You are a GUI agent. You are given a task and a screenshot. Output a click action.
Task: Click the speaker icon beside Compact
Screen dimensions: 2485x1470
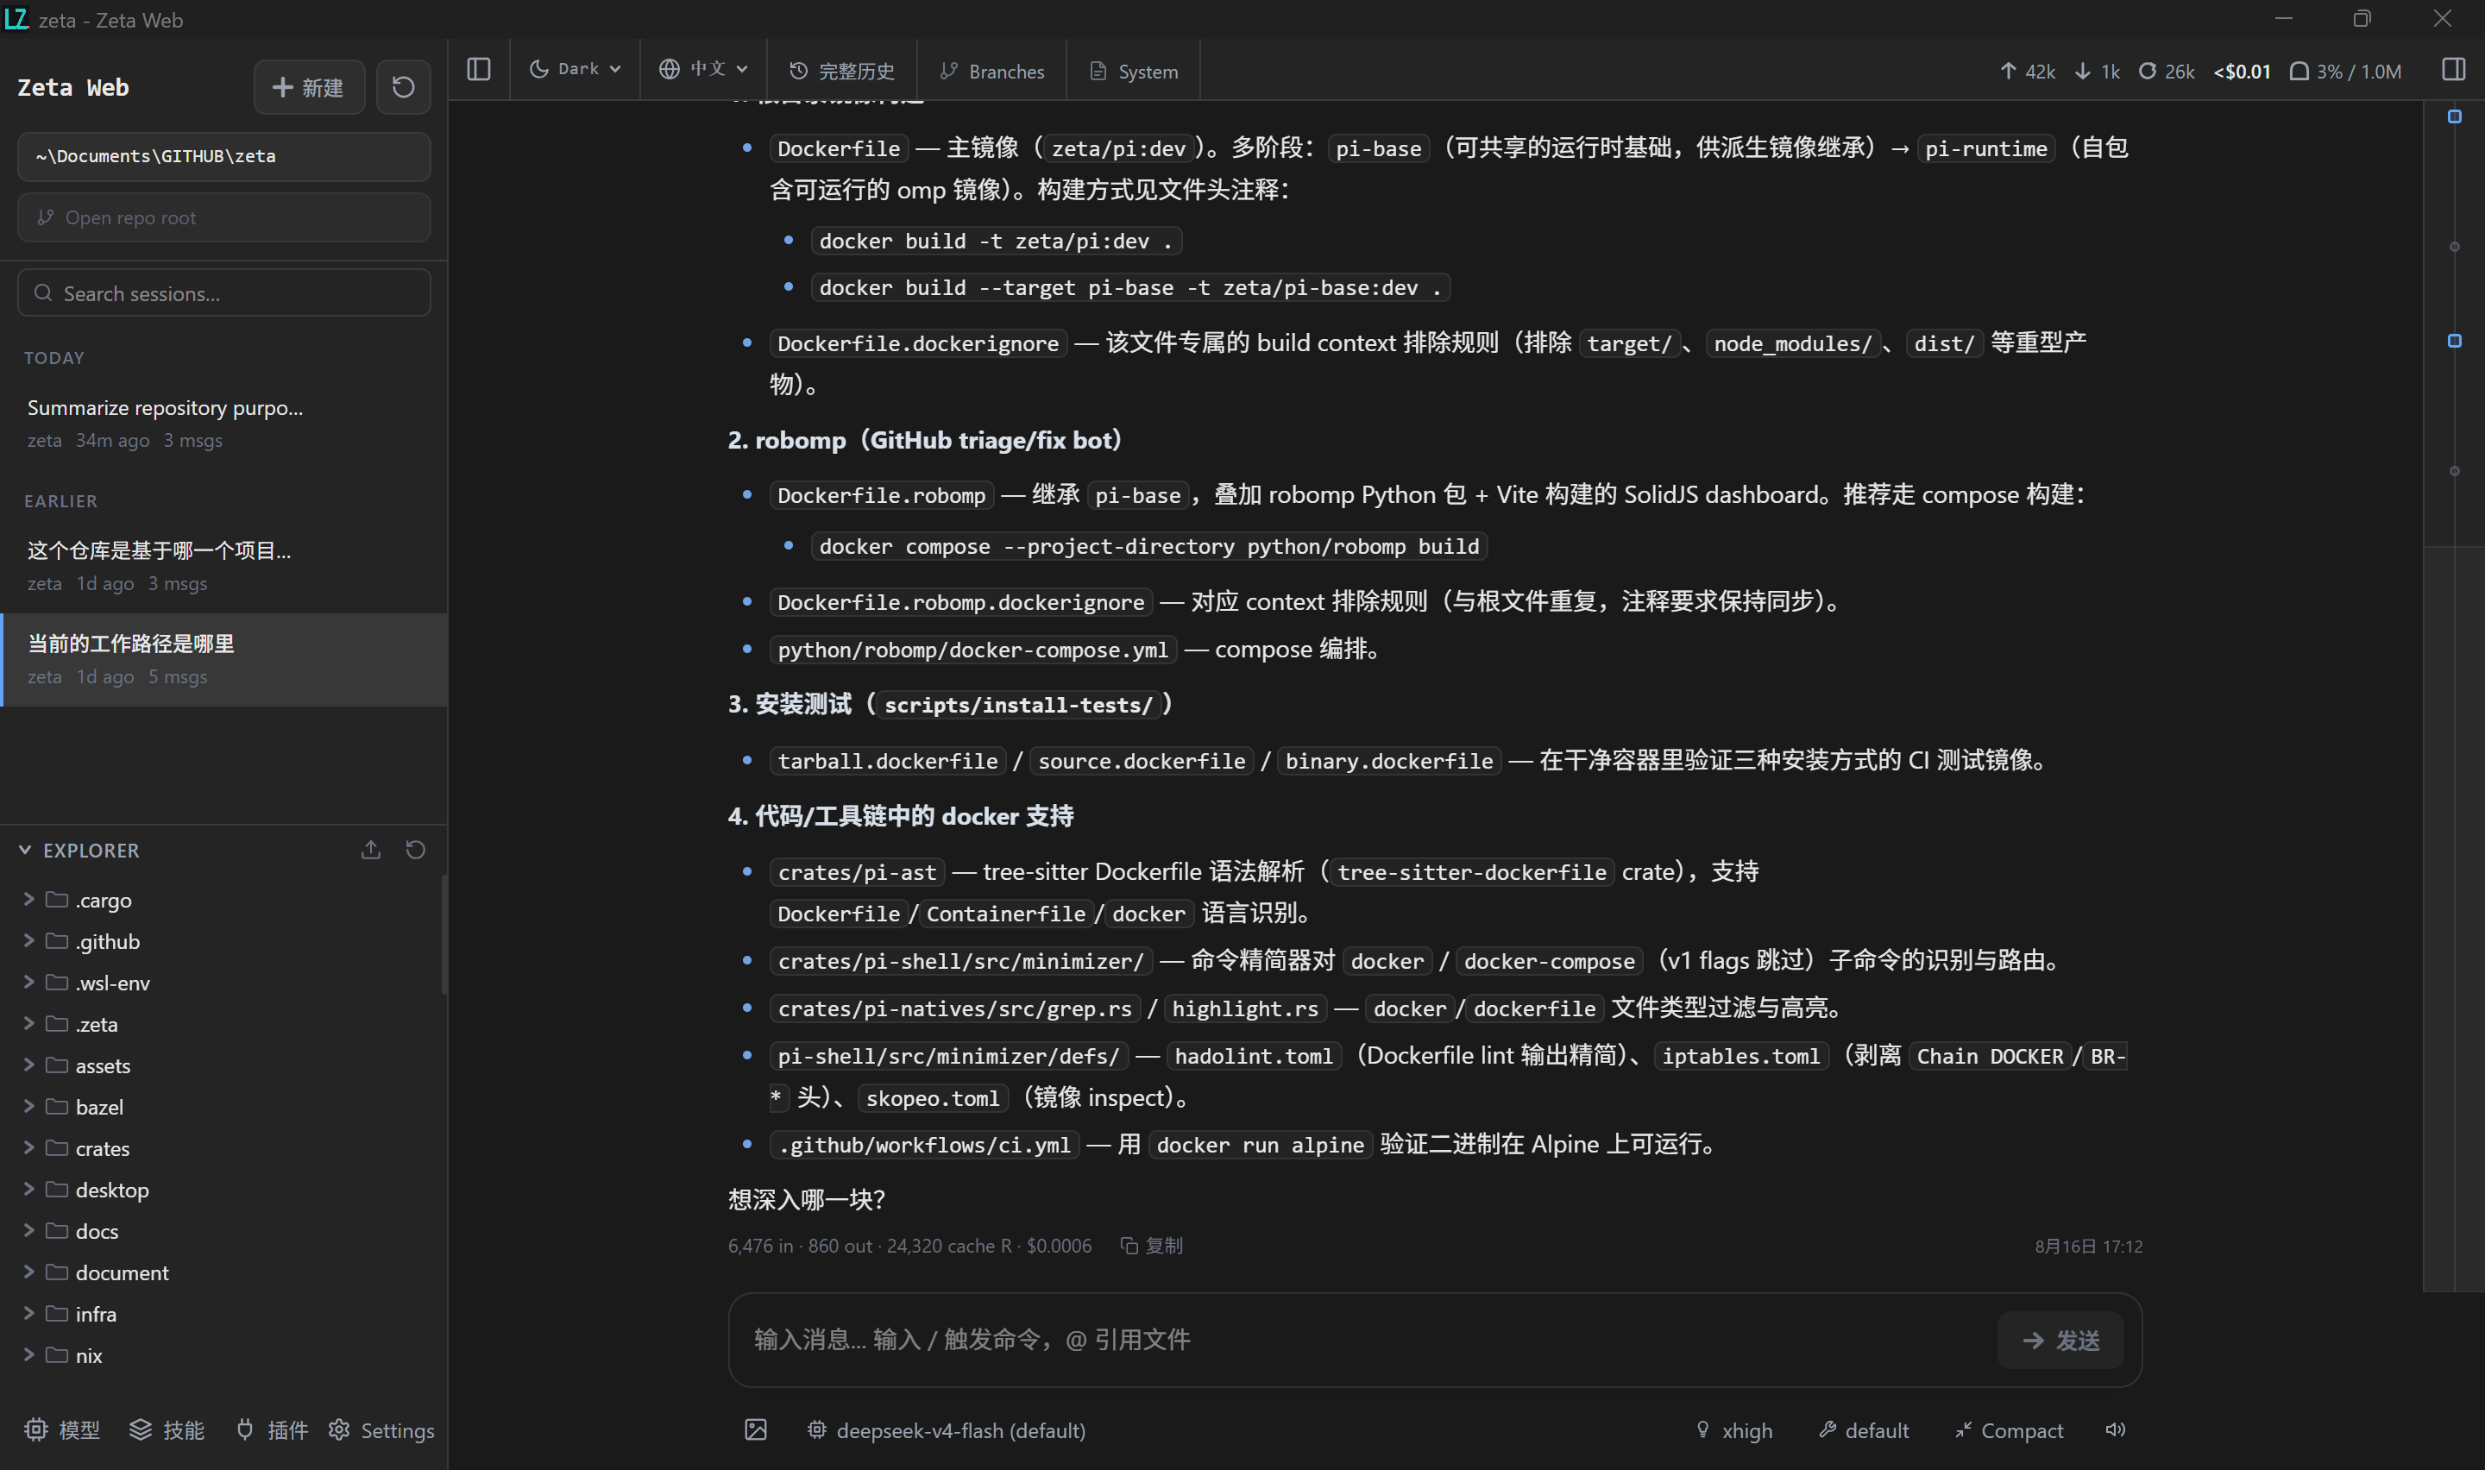(x=2116, y=1429)
